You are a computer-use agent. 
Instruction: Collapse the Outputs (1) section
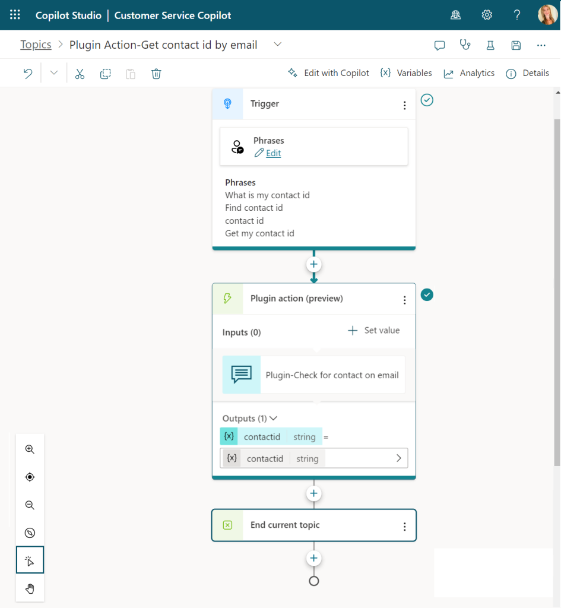pyautogui.click(x=274, y=419)
